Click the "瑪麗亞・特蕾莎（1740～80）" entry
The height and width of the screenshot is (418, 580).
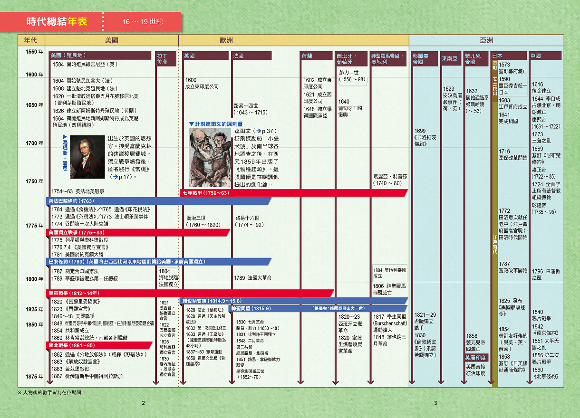(x=390, y=180)
